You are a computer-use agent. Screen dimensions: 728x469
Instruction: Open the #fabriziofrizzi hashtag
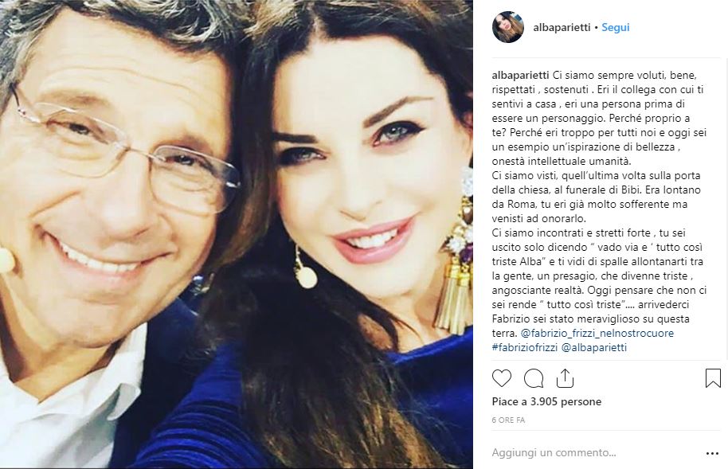pos(525,347)
